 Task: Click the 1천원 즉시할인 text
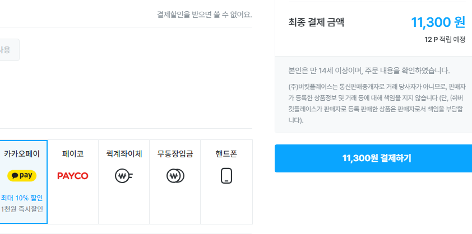coord(22,209)
